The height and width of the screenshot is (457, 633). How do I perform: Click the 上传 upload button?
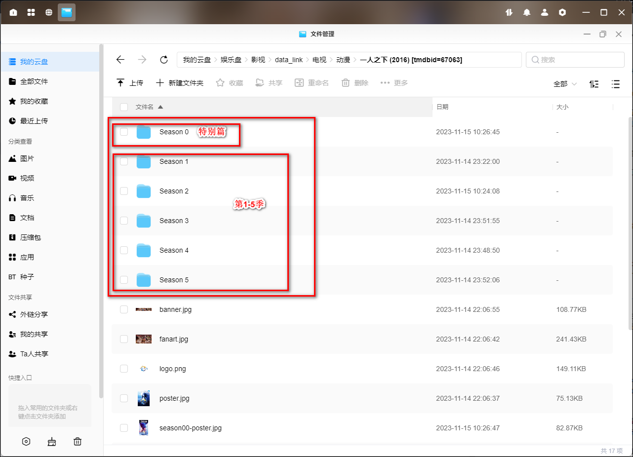coord(130,83)
